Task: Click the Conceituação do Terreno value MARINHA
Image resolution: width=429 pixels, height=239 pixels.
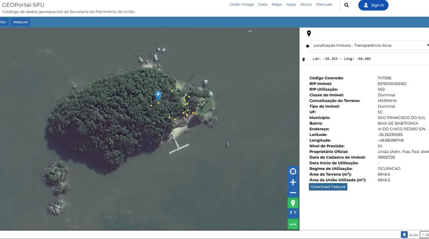Action: 387,101
